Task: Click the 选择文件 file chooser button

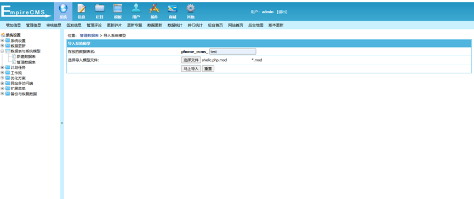Action: [x=191, y=60]
